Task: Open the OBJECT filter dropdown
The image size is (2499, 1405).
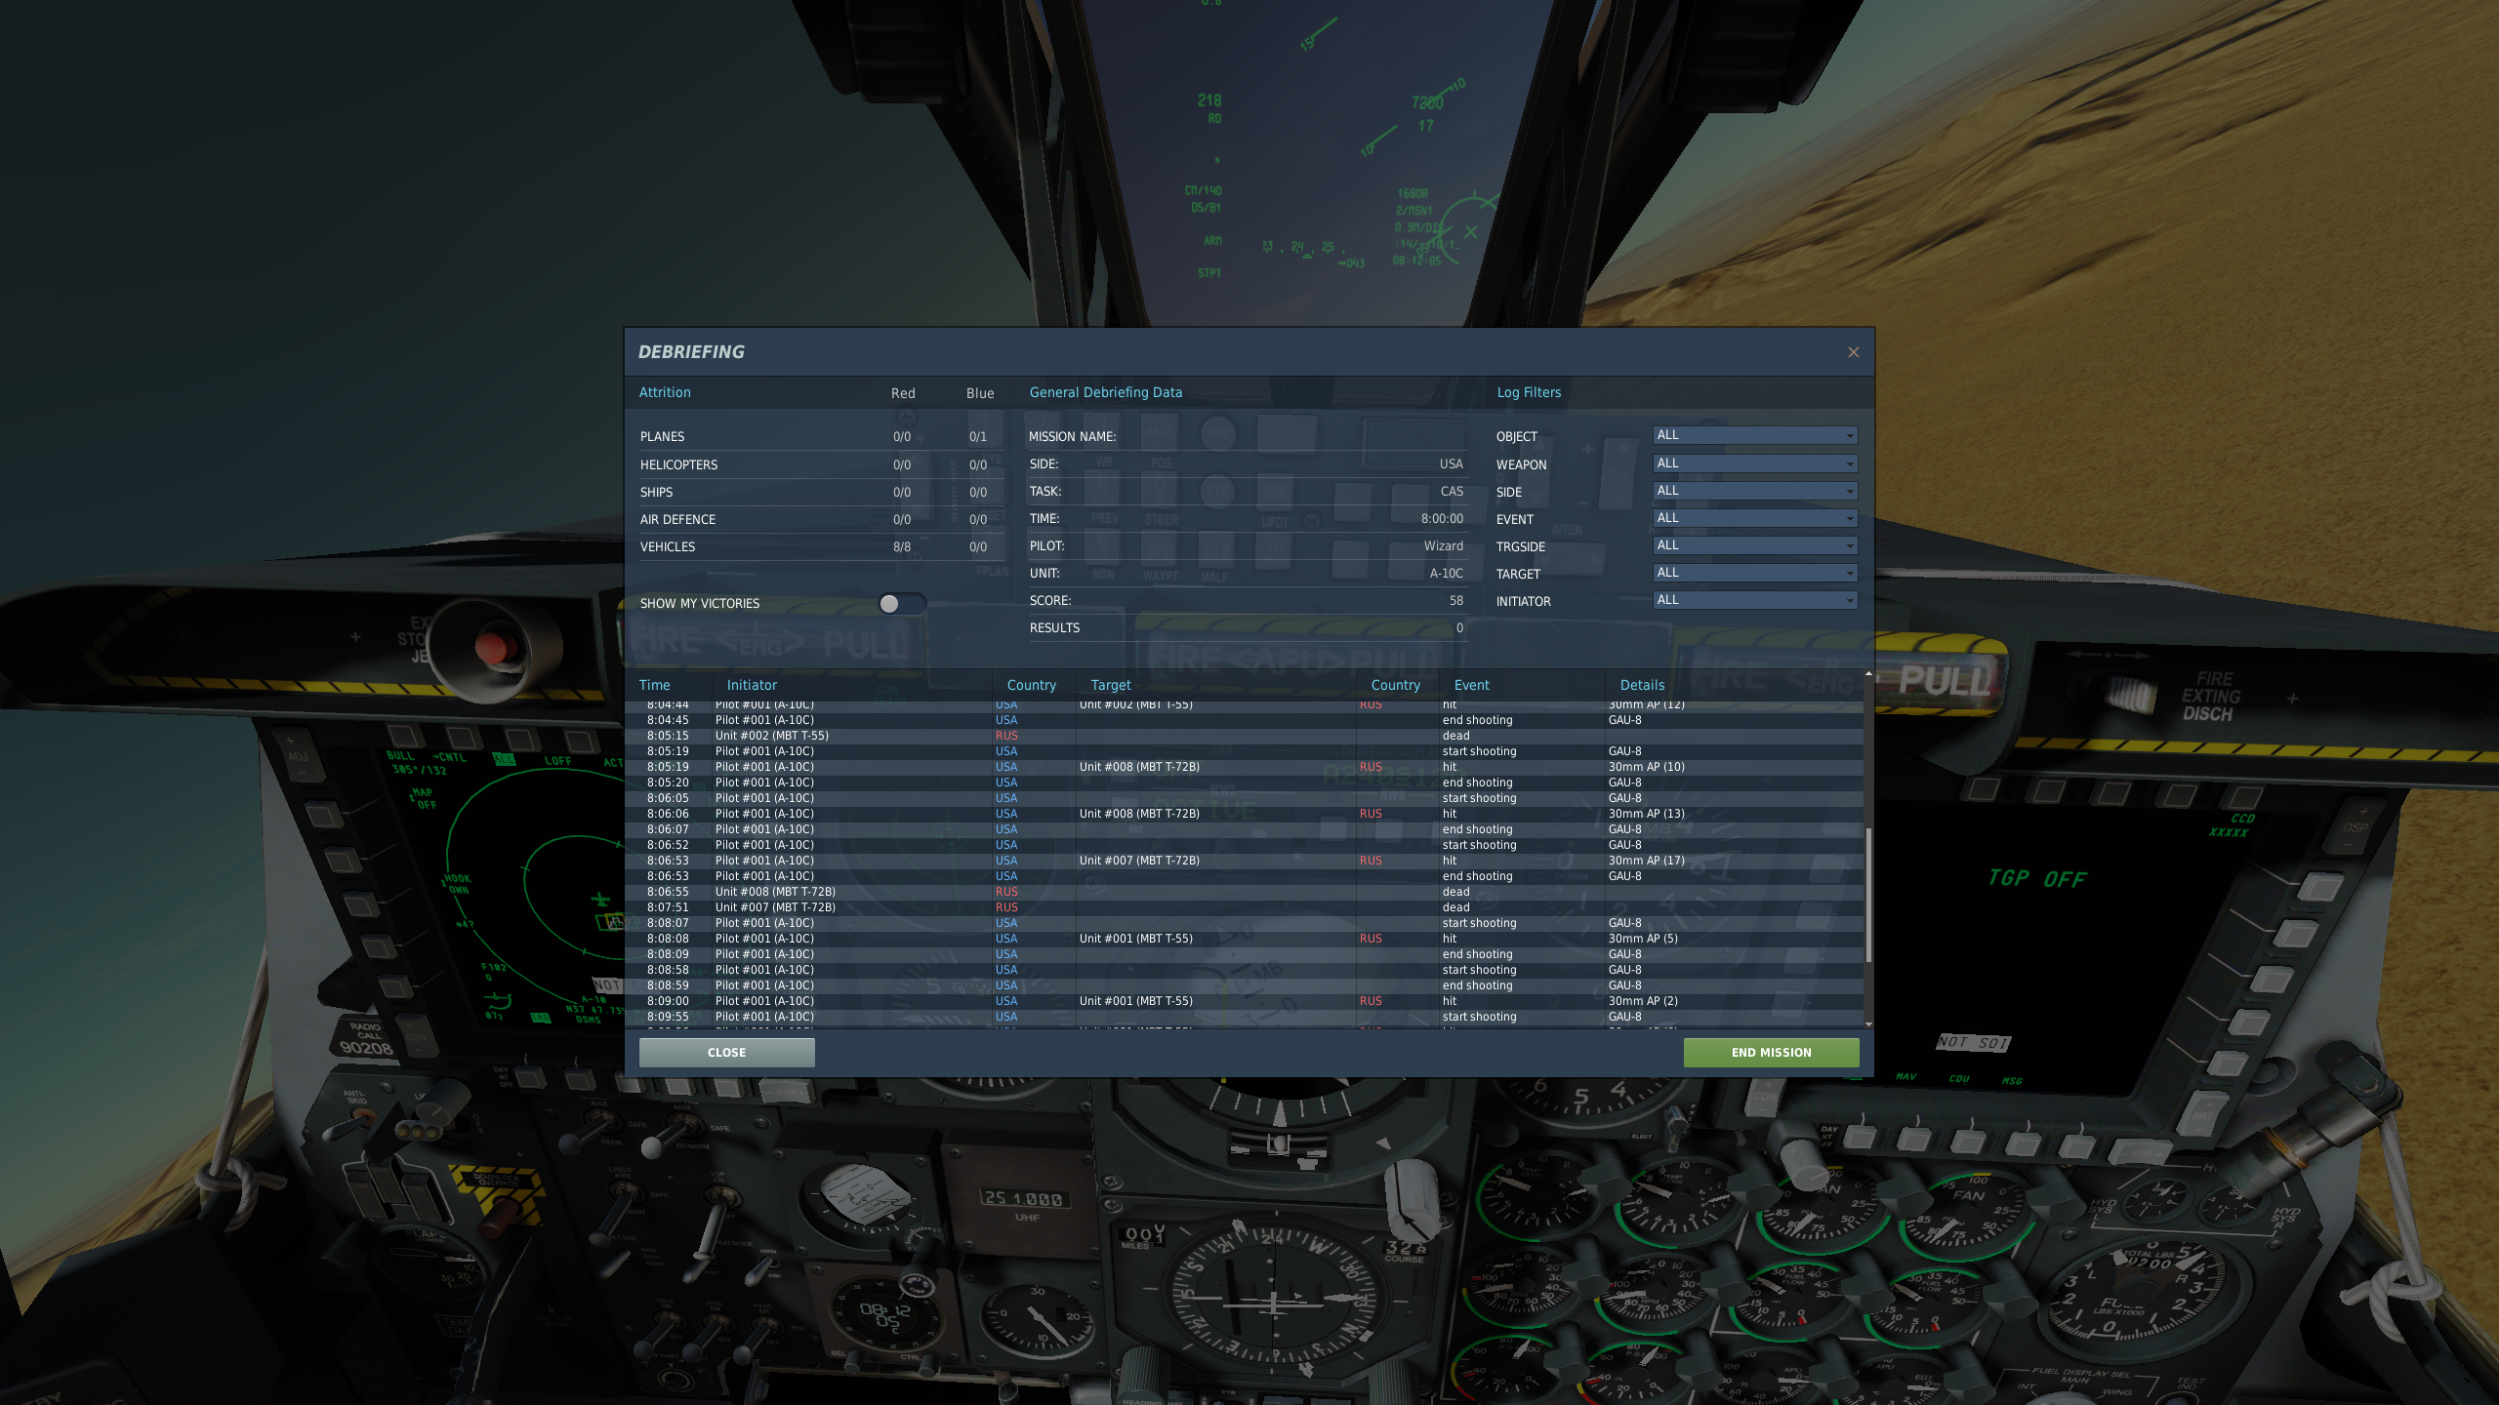Action: coord(1754,435)
